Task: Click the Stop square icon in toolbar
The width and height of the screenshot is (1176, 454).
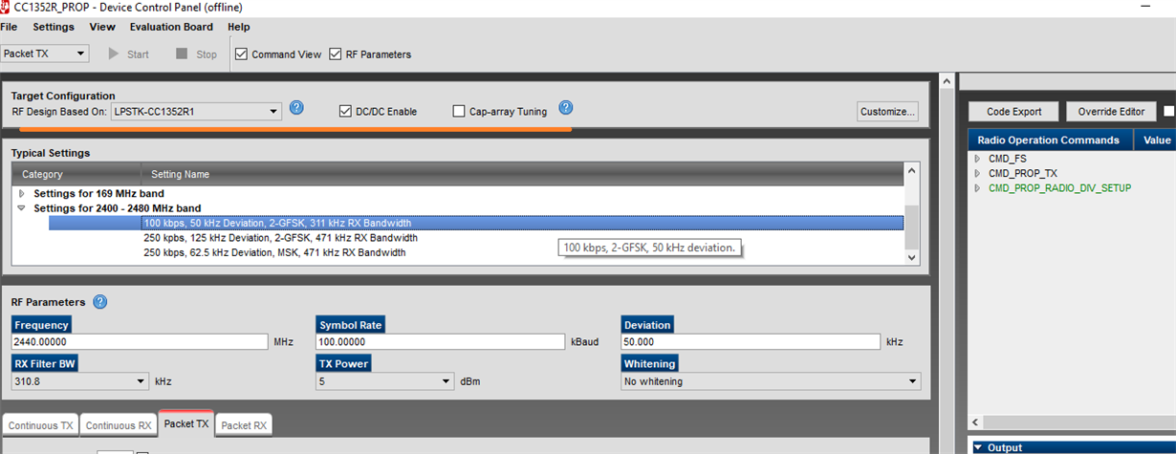Action: tap(182, 54)
